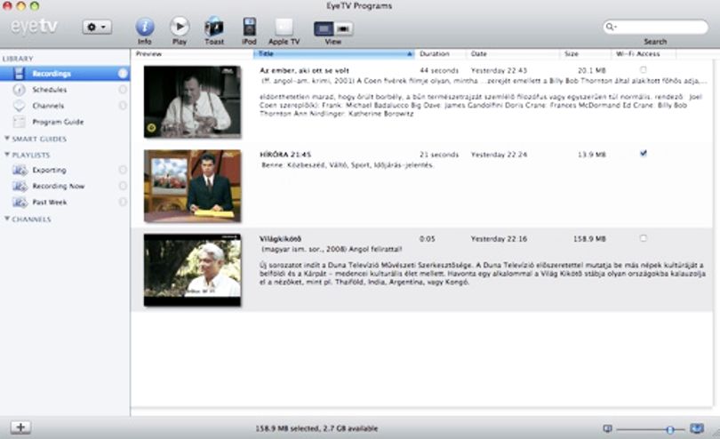Export recording with iPod icon
The image size is (720, 439).
pos(250,27)
